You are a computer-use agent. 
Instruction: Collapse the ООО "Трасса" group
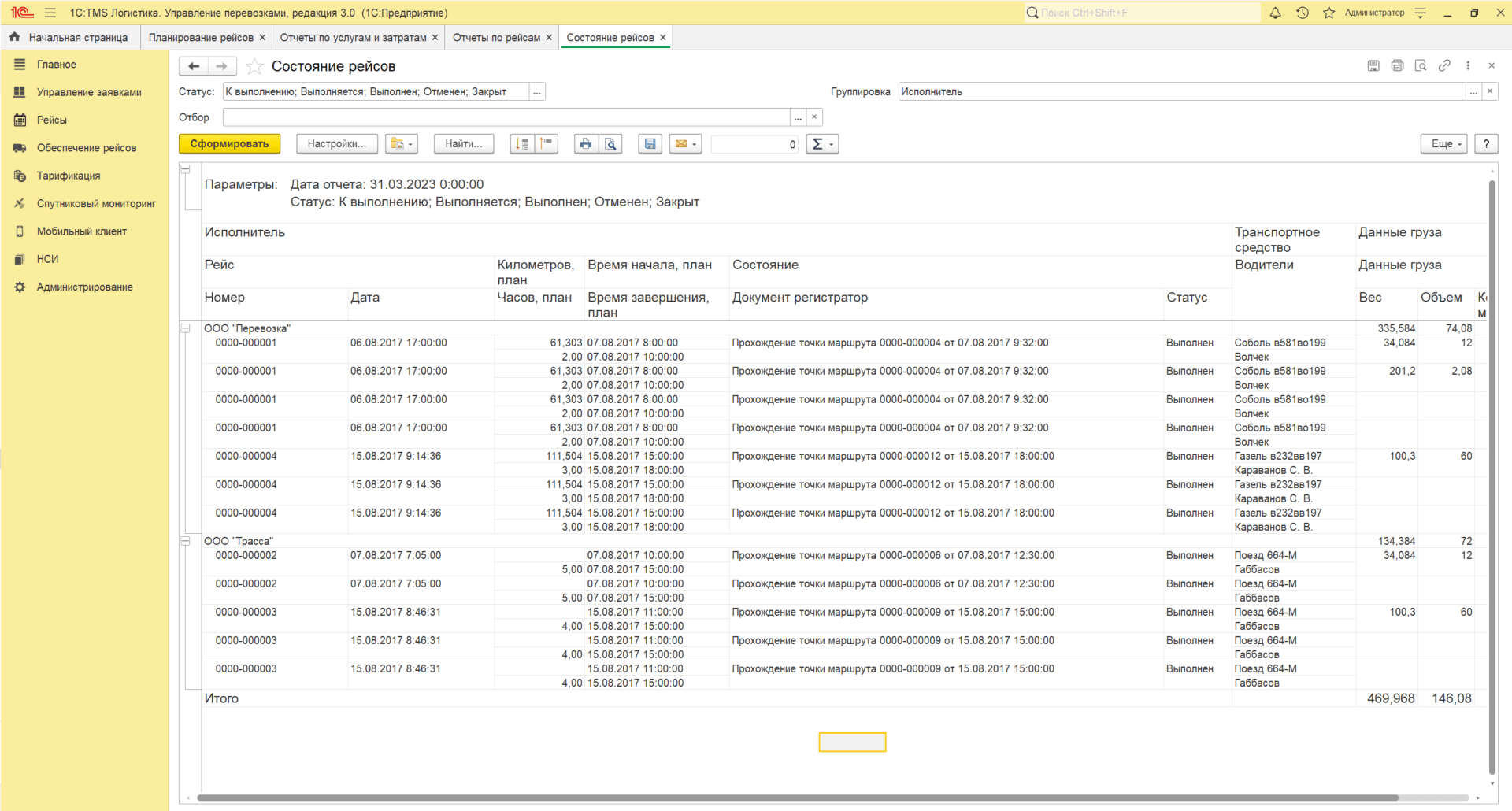pos(186,541)
